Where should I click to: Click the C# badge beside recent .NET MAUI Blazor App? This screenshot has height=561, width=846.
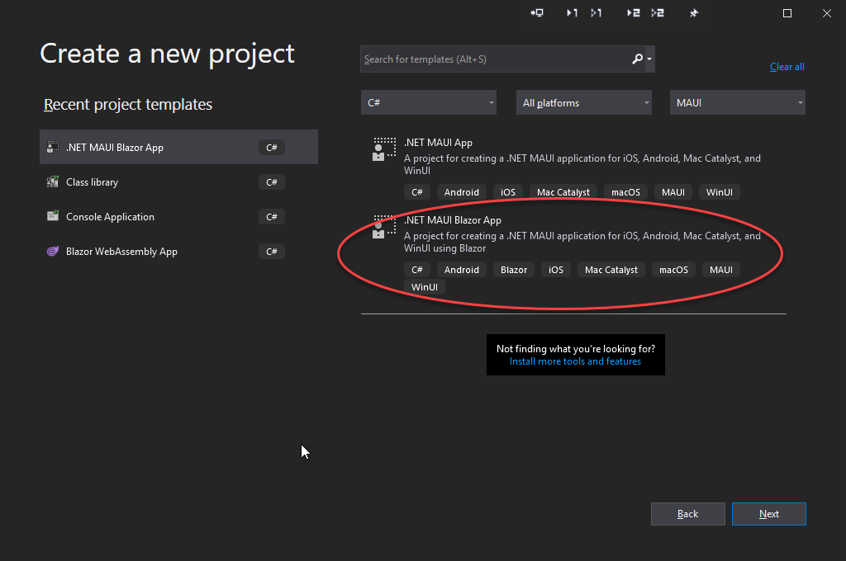(x=271, y=147)
